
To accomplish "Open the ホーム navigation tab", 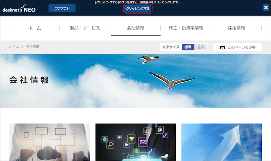I will click(x=34, y=28).
